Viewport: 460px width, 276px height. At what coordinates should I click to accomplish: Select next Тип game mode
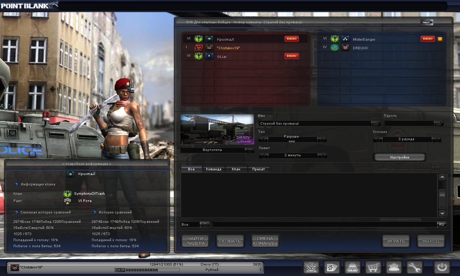pyautogui.click(x=322, y=139)
